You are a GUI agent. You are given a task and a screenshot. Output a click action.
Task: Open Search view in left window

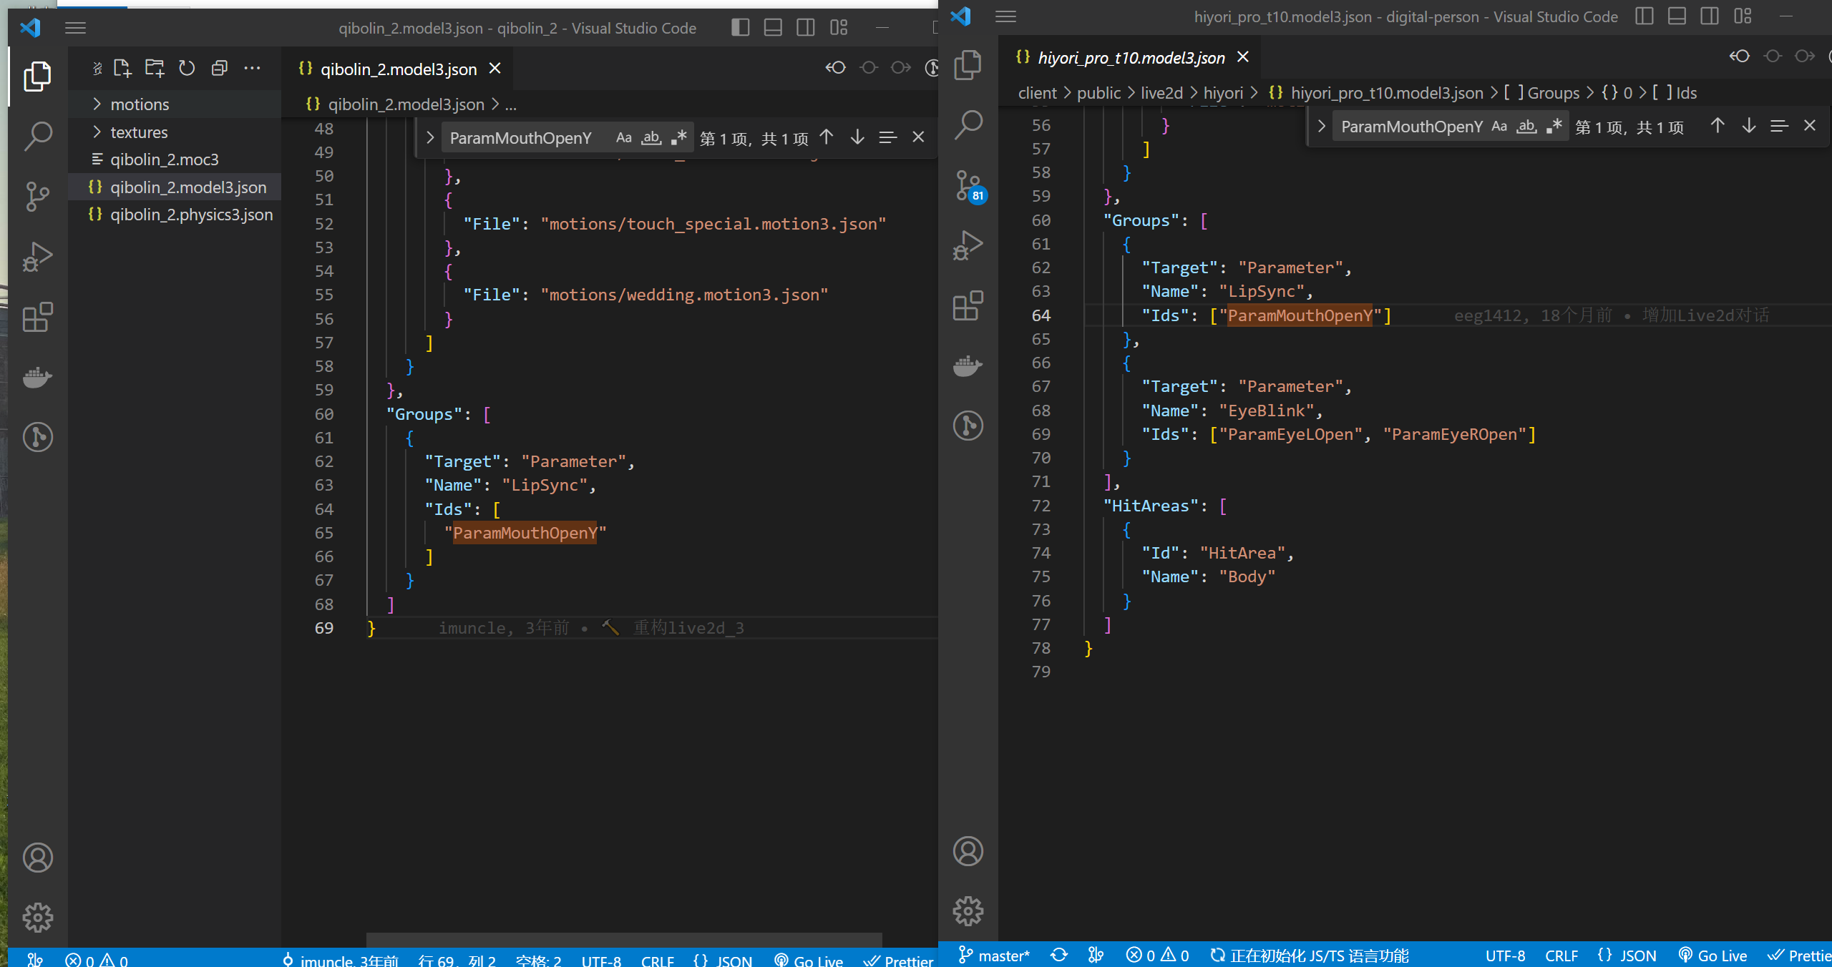pyautogui.click(x=38, y=135)
